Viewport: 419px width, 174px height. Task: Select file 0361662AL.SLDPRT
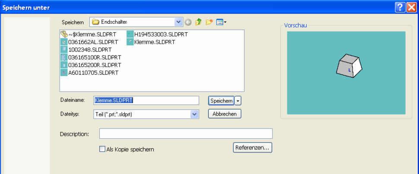tap(93, 42)
